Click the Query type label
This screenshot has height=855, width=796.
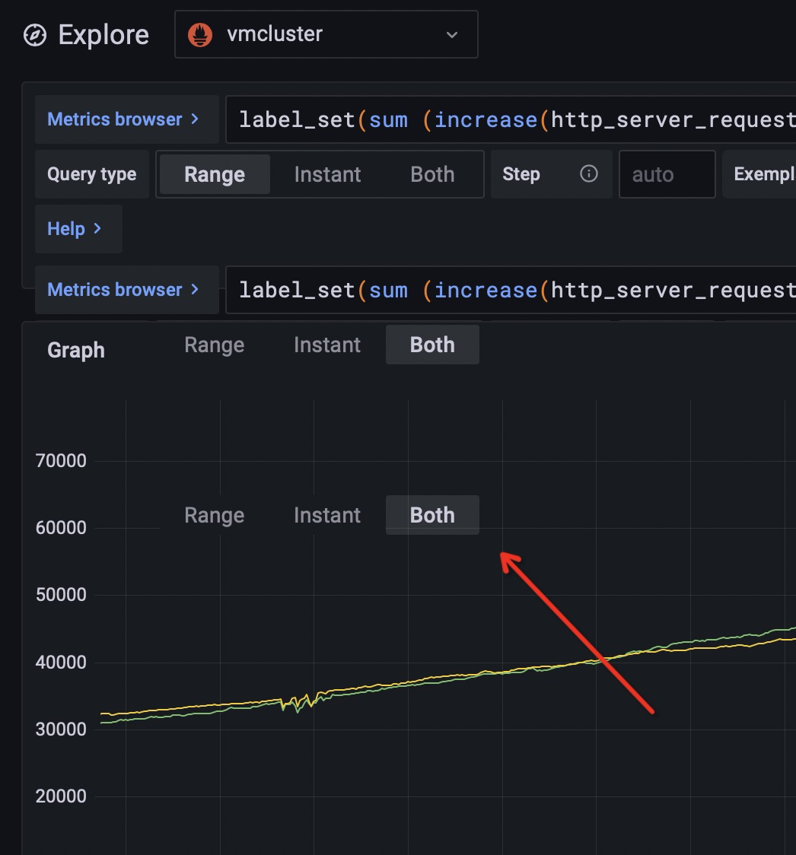pyautogui.click(x=91, y=174)
